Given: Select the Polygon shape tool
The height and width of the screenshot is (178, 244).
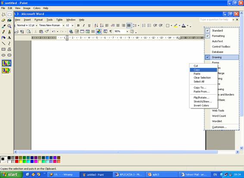Looking at the screenshot, I should pyautogui.click(x=9, y=49).
